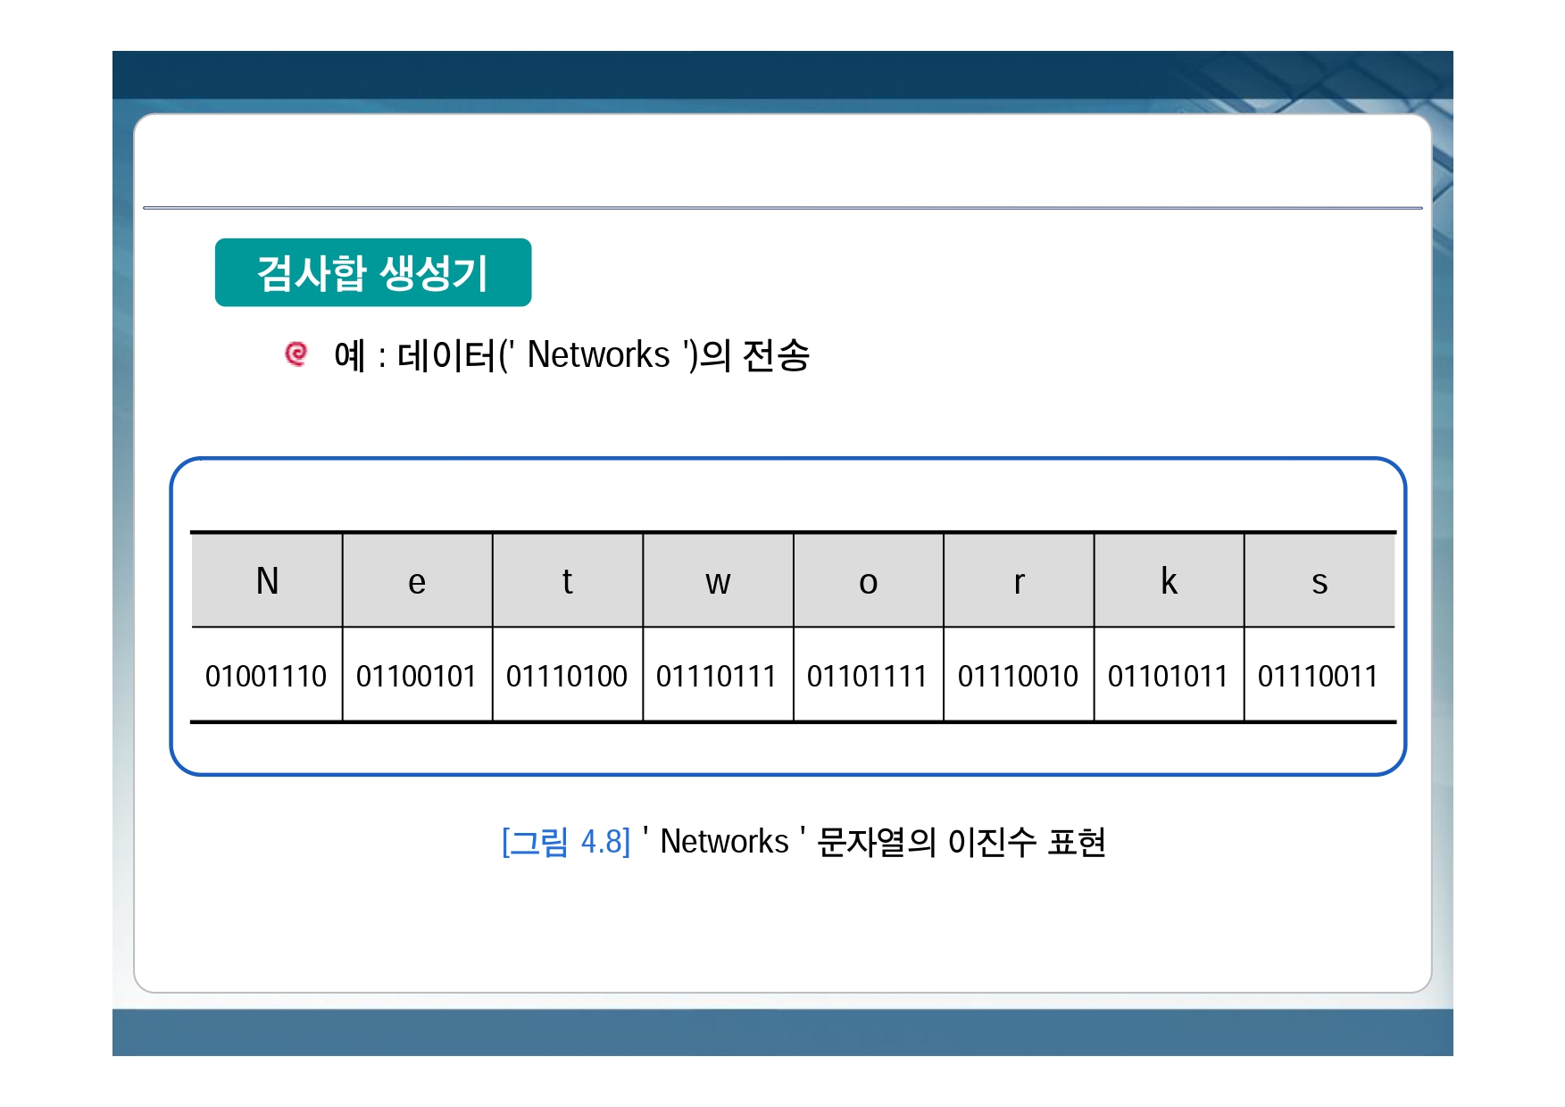1565x1107 pixels.
Task: Select the table header cell 'w'
Action: pyautogui.click(x=718, y=581)
